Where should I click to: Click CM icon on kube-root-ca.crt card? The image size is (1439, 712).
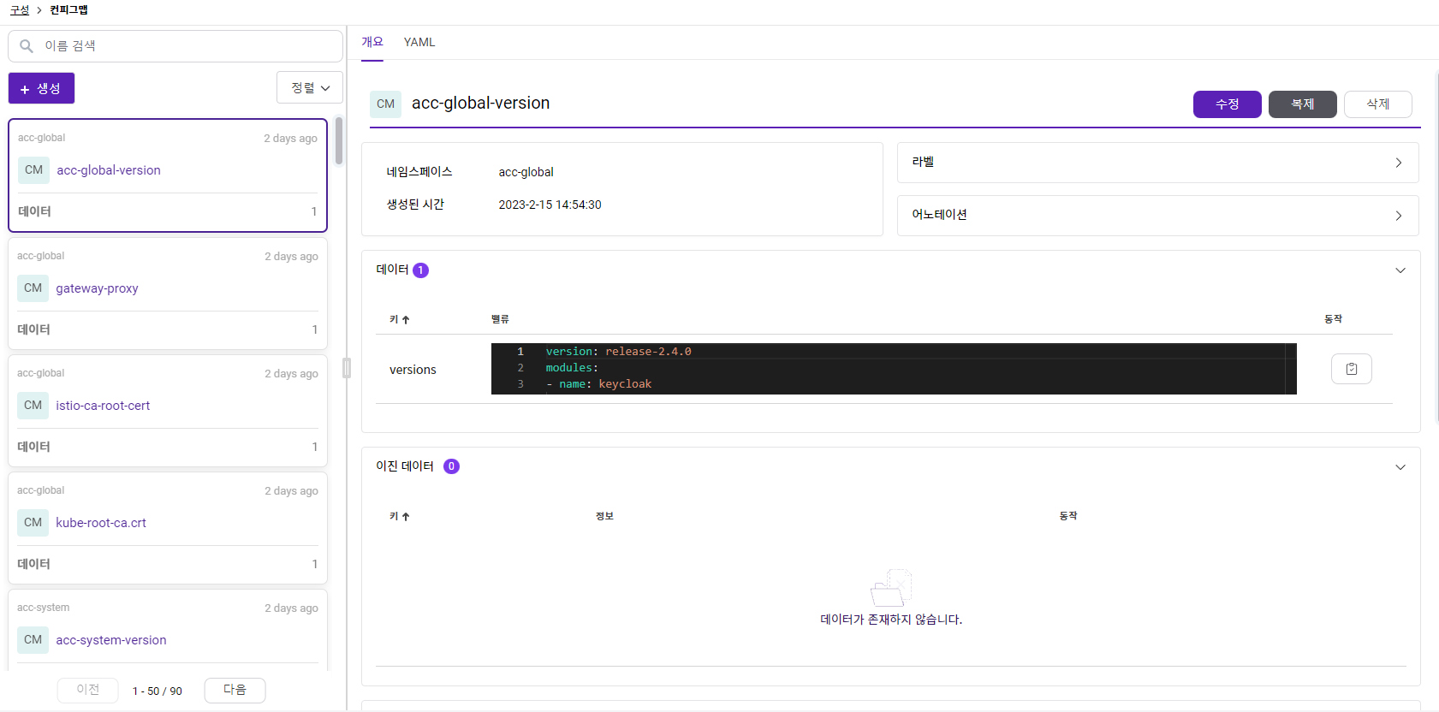click(33, 523)
